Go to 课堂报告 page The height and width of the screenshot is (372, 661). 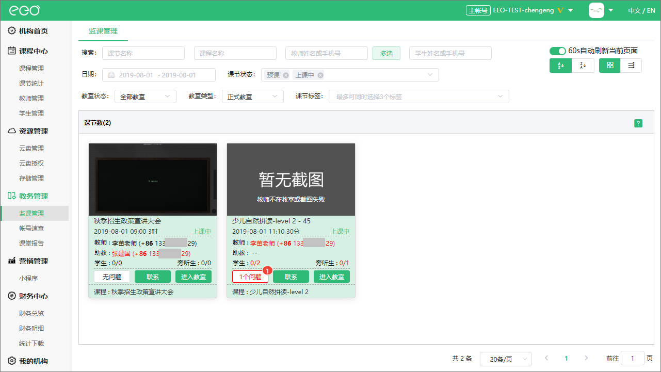point(31,243)
